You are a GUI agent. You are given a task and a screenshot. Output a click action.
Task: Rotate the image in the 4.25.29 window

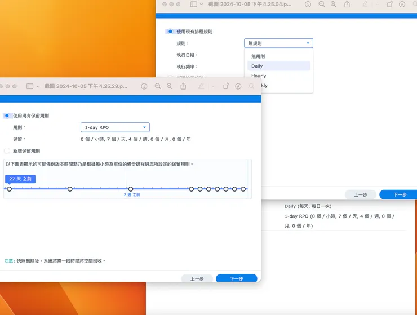(x=226, y=86)
